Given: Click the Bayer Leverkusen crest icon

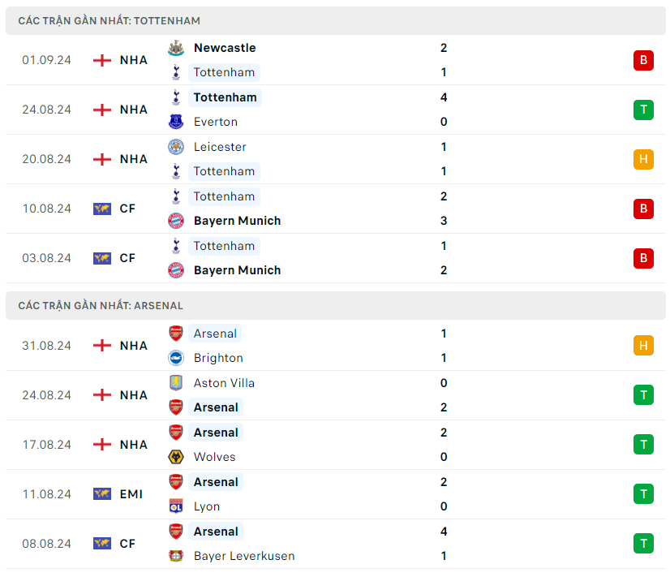Looking at the screenshot, I should point(176,556).
